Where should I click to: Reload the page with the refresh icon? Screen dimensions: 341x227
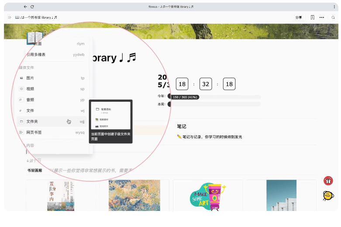(32, 7)
